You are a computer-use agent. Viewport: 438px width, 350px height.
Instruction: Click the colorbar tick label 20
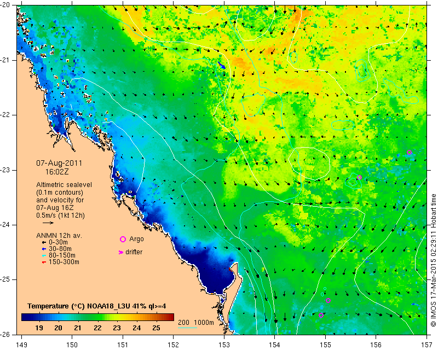(58, 328)
